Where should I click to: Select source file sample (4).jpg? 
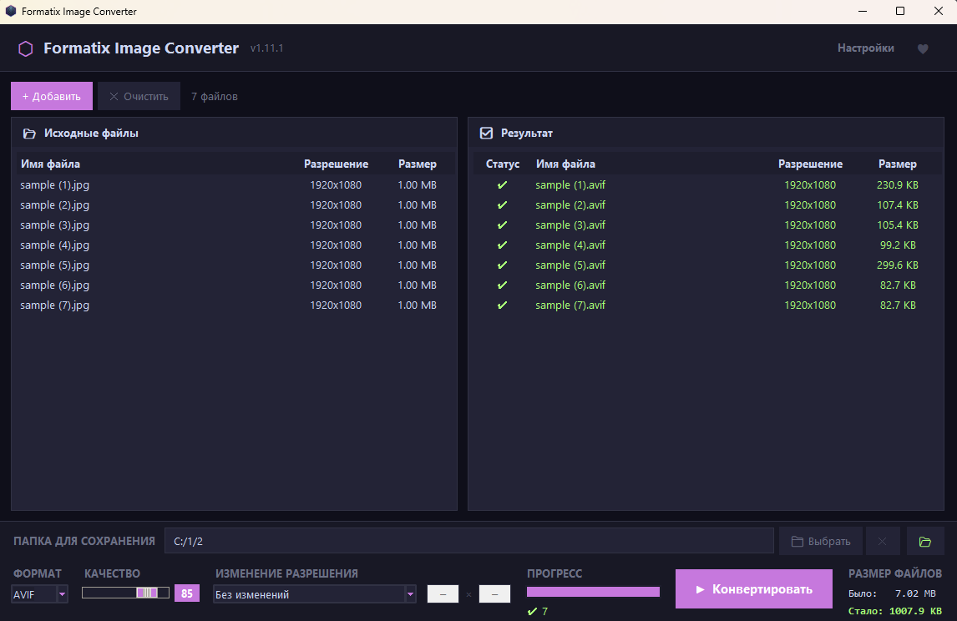[x=234, y=245]
